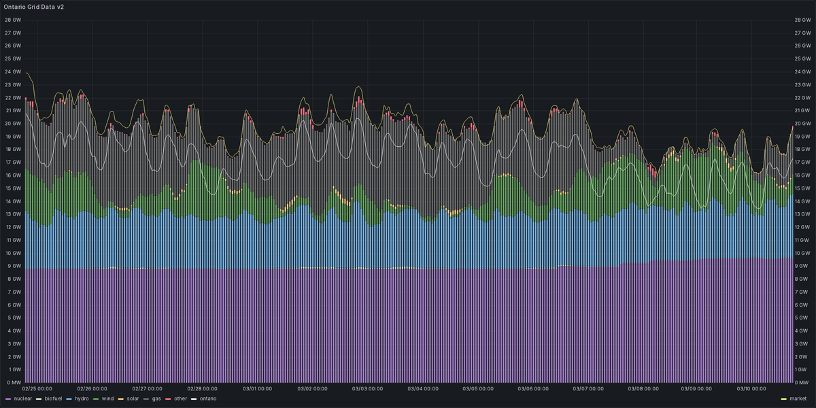The image size is (816, 408).
Task: Click the ontario series line icon
Action: coord(193,399)
